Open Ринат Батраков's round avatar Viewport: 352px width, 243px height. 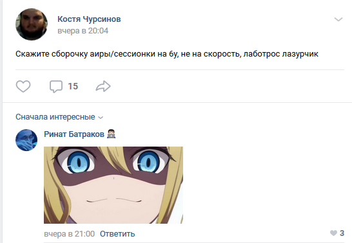(26, 140)
